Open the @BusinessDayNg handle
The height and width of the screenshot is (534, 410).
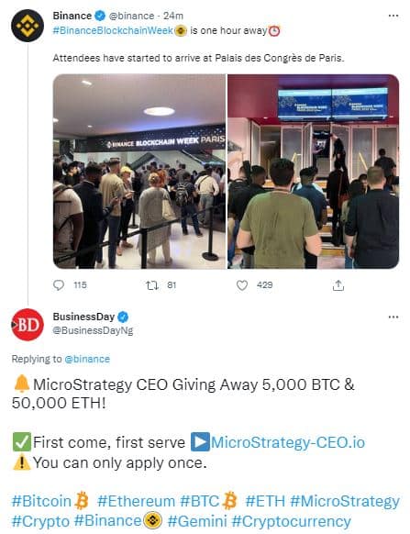point(93,330)
